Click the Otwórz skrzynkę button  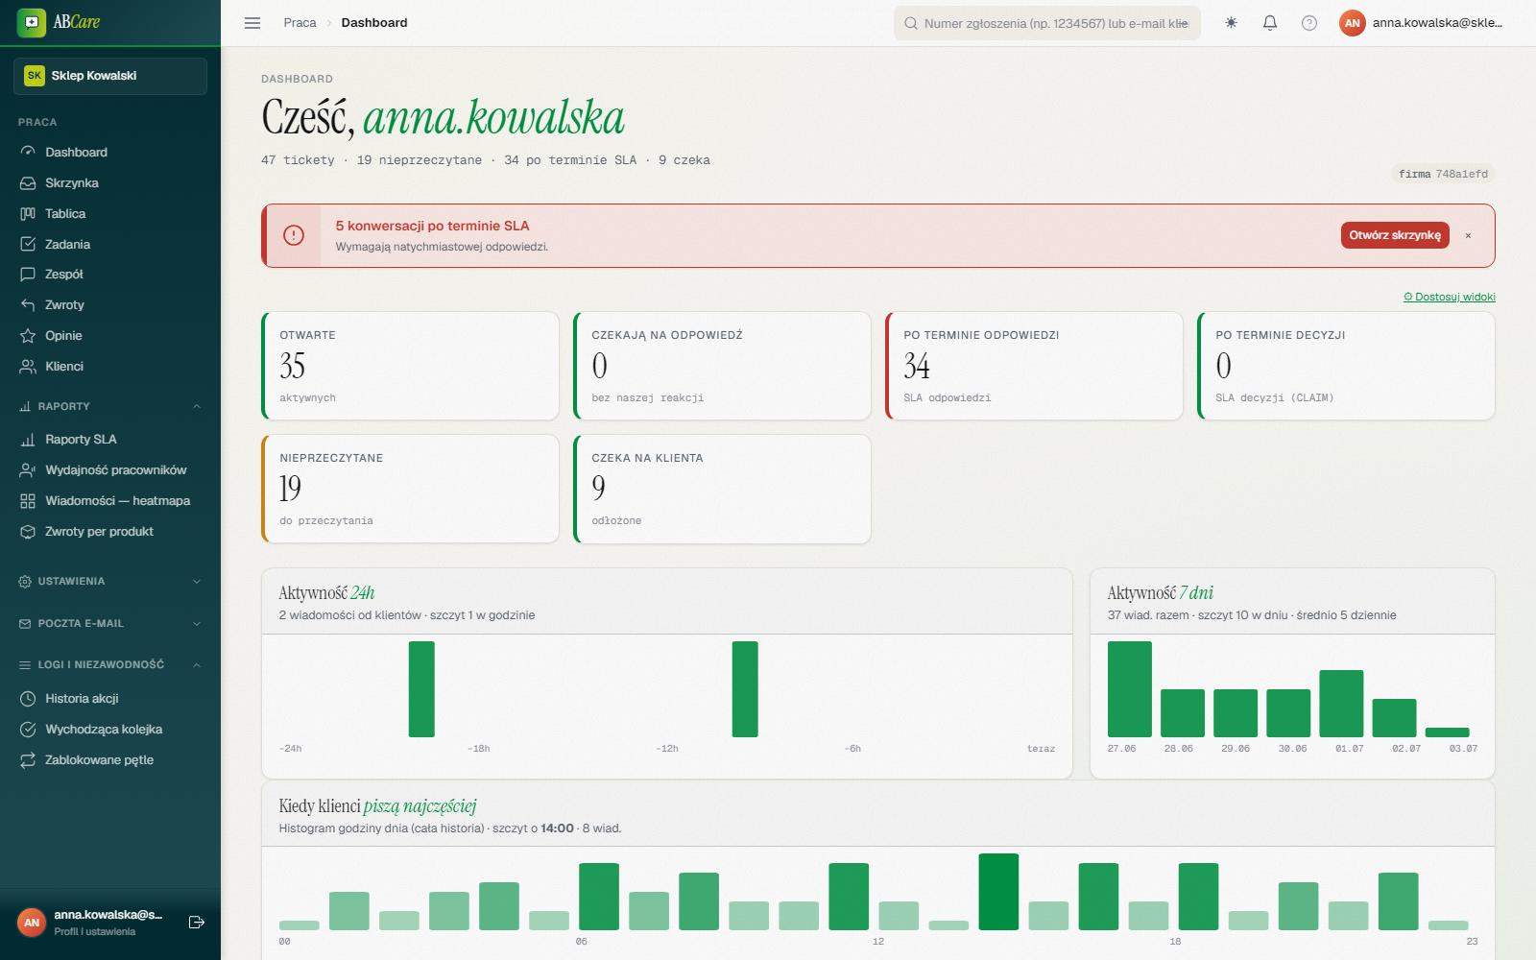tap(1395, 235)
